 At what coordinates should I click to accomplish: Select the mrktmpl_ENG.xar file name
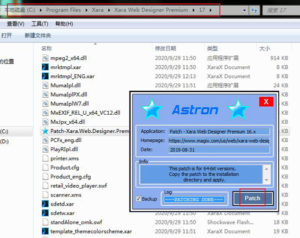pyautogui.click(x=72, y=76)
